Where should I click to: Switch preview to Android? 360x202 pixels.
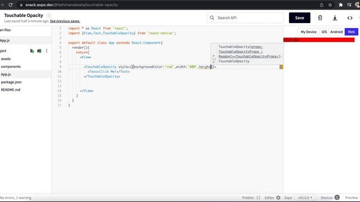(336, 32)
